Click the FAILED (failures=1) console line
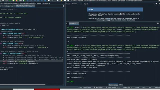 click(x=75, y=77)
